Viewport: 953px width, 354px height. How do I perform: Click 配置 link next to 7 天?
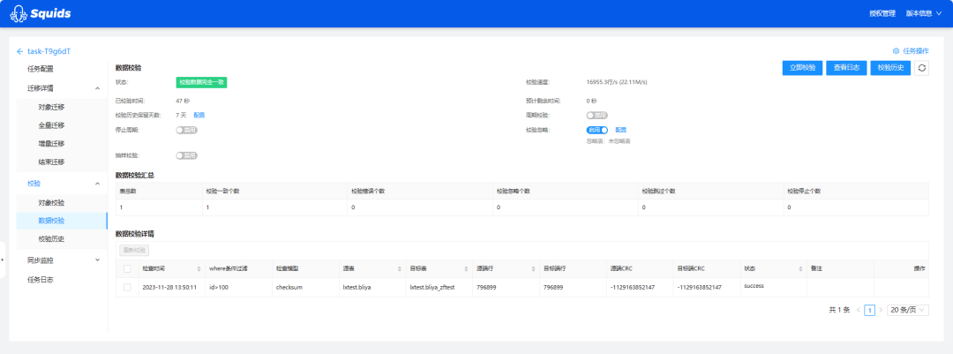pos(199,115)
